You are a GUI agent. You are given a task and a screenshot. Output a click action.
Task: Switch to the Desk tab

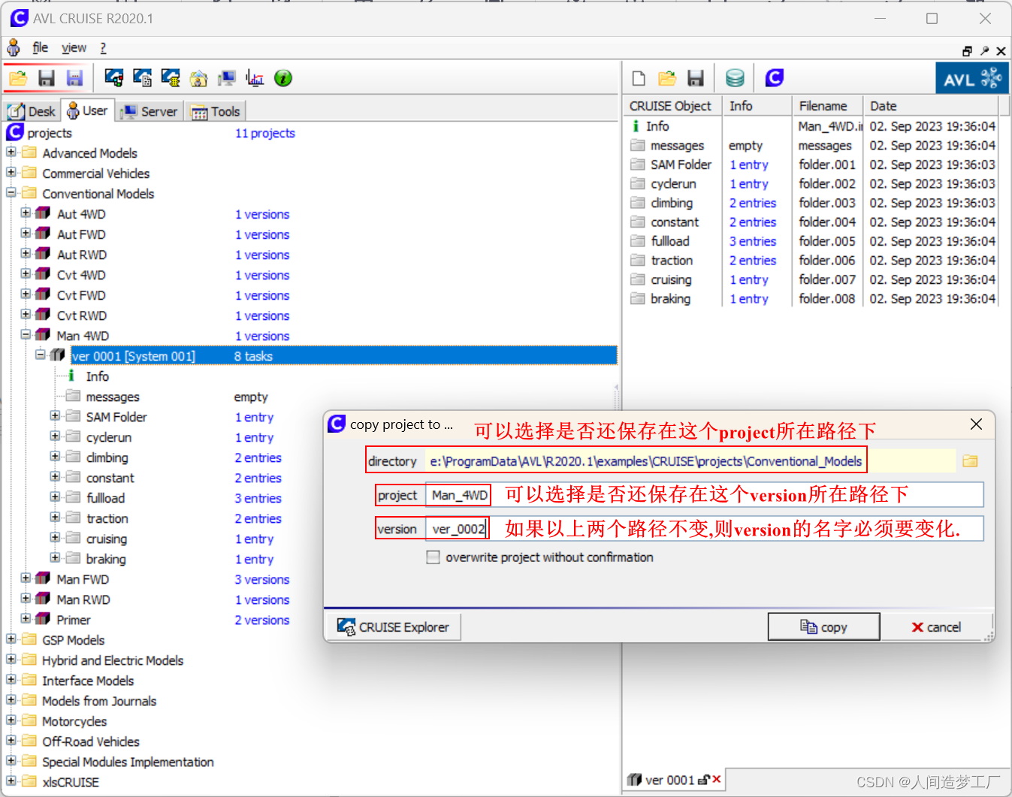(32, 111)
